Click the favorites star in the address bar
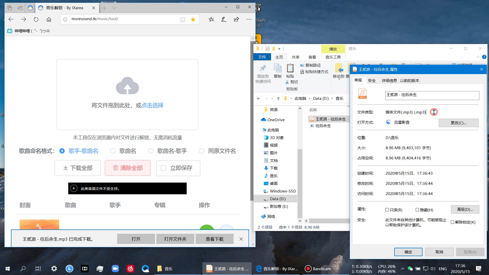This screenshot has width=489, height=275. pyautogui.click(x=193, y=19)
